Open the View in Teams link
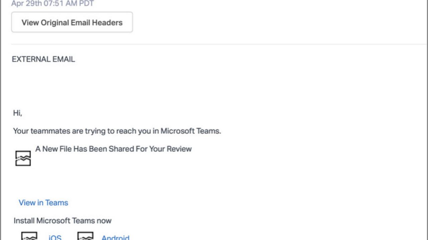The image size is (428, 240). point(43,203)
